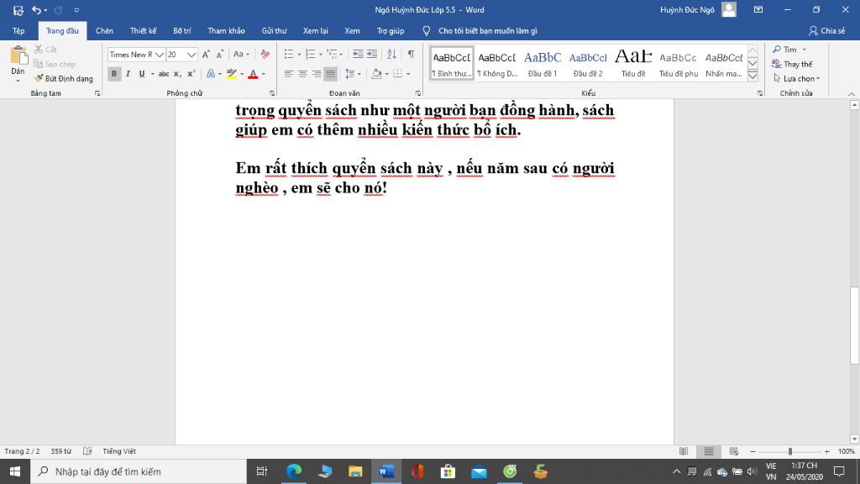Open the numbering list dropdown arrow
This screenshot has width=860, height=484.
point(321,55)
